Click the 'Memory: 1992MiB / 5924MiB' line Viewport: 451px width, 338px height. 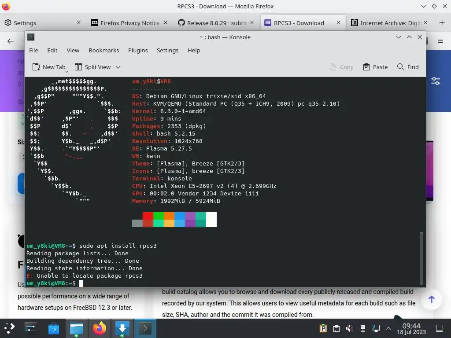pyautogui.click(x=176, y=201)
